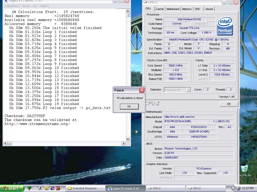Switch to the Memory tab in CPU-Z
This screenshot has height=192, width=257.
pos(187,9)
